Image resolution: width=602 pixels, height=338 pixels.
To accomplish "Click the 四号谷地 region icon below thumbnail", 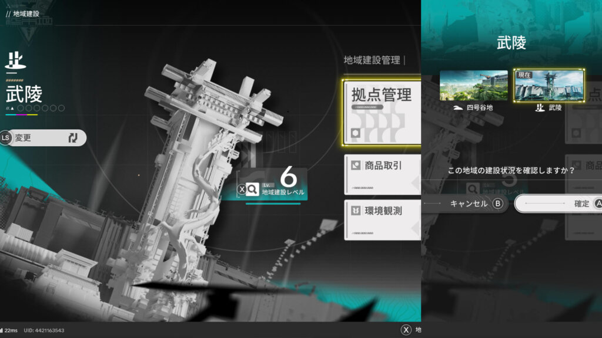I will coord(459,108).
